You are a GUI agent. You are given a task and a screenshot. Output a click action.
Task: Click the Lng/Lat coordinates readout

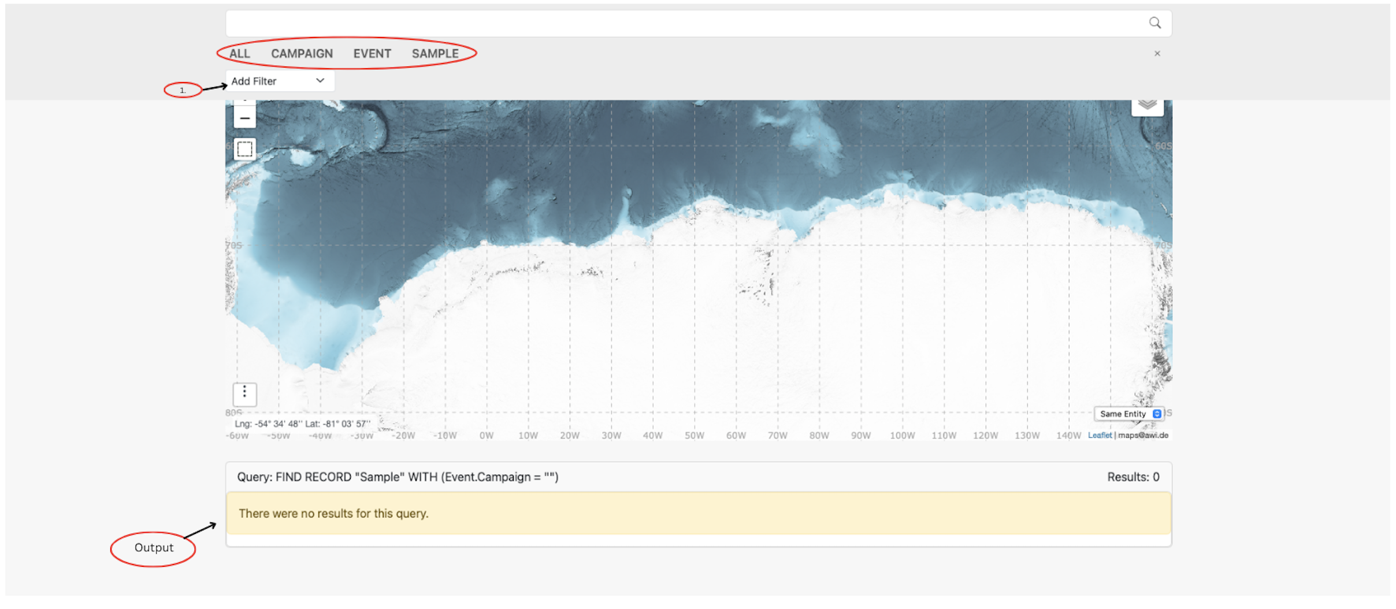point(302,424)
